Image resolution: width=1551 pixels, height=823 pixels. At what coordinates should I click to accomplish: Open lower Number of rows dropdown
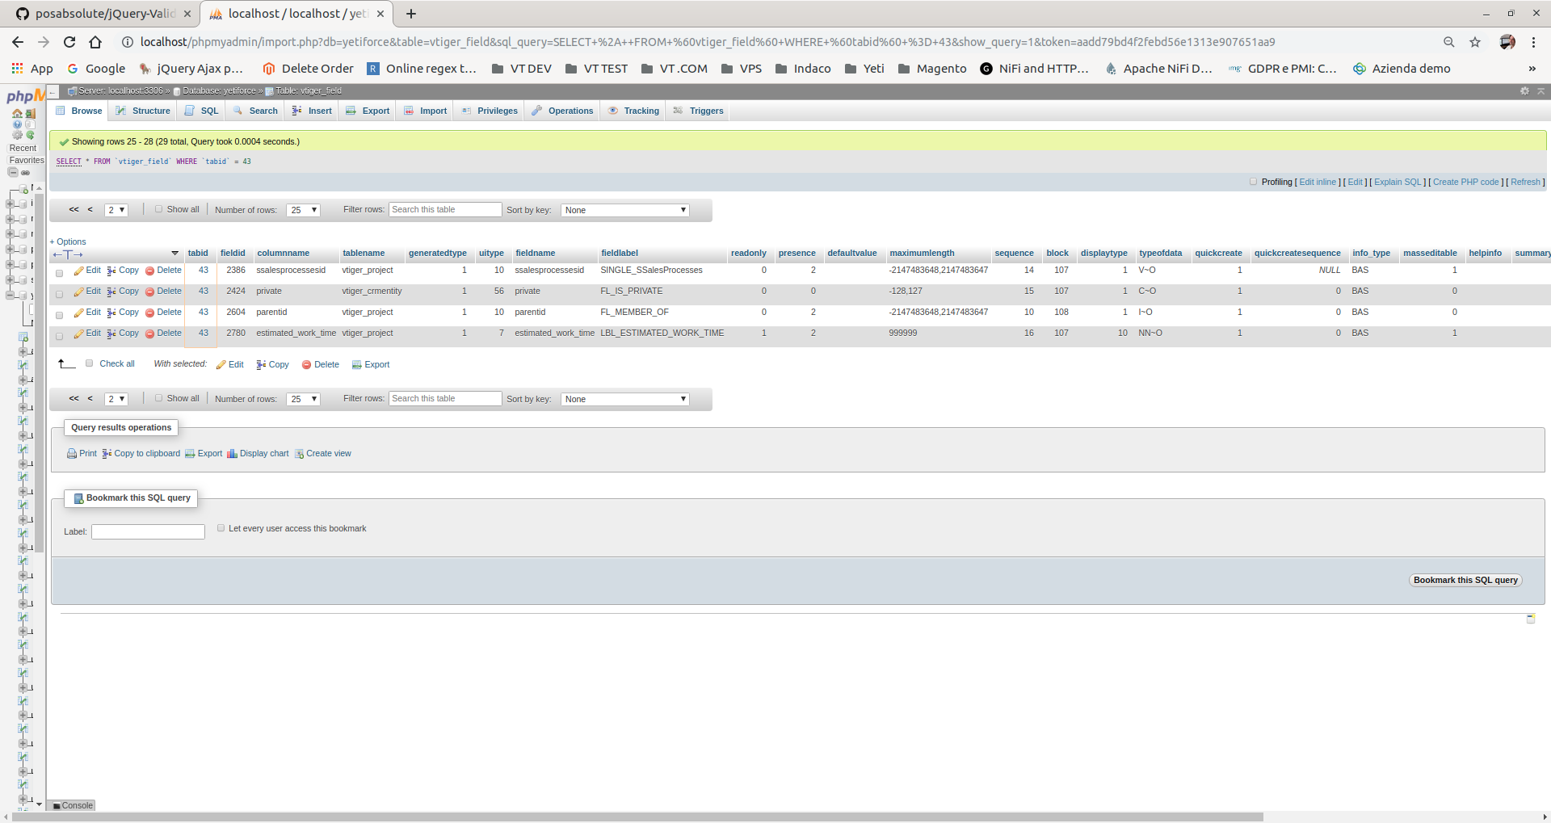click(304, 399)
